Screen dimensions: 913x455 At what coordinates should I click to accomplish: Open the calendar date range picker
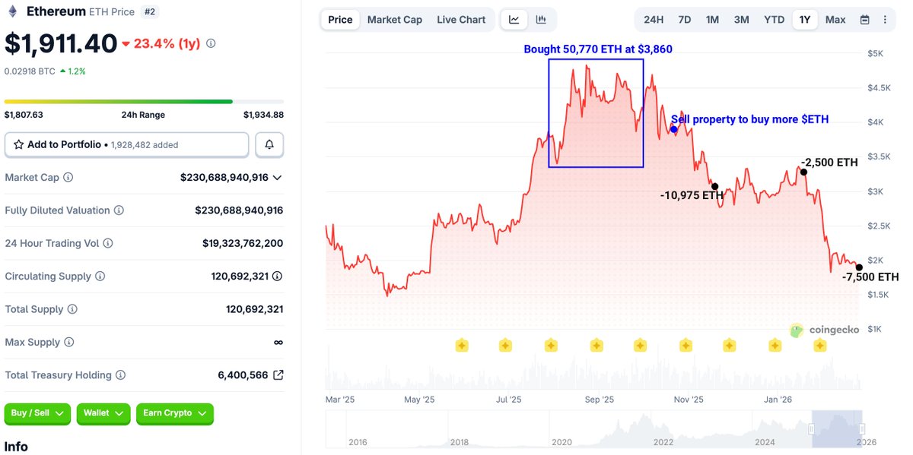pyautogui.click(x=864, y=20)
